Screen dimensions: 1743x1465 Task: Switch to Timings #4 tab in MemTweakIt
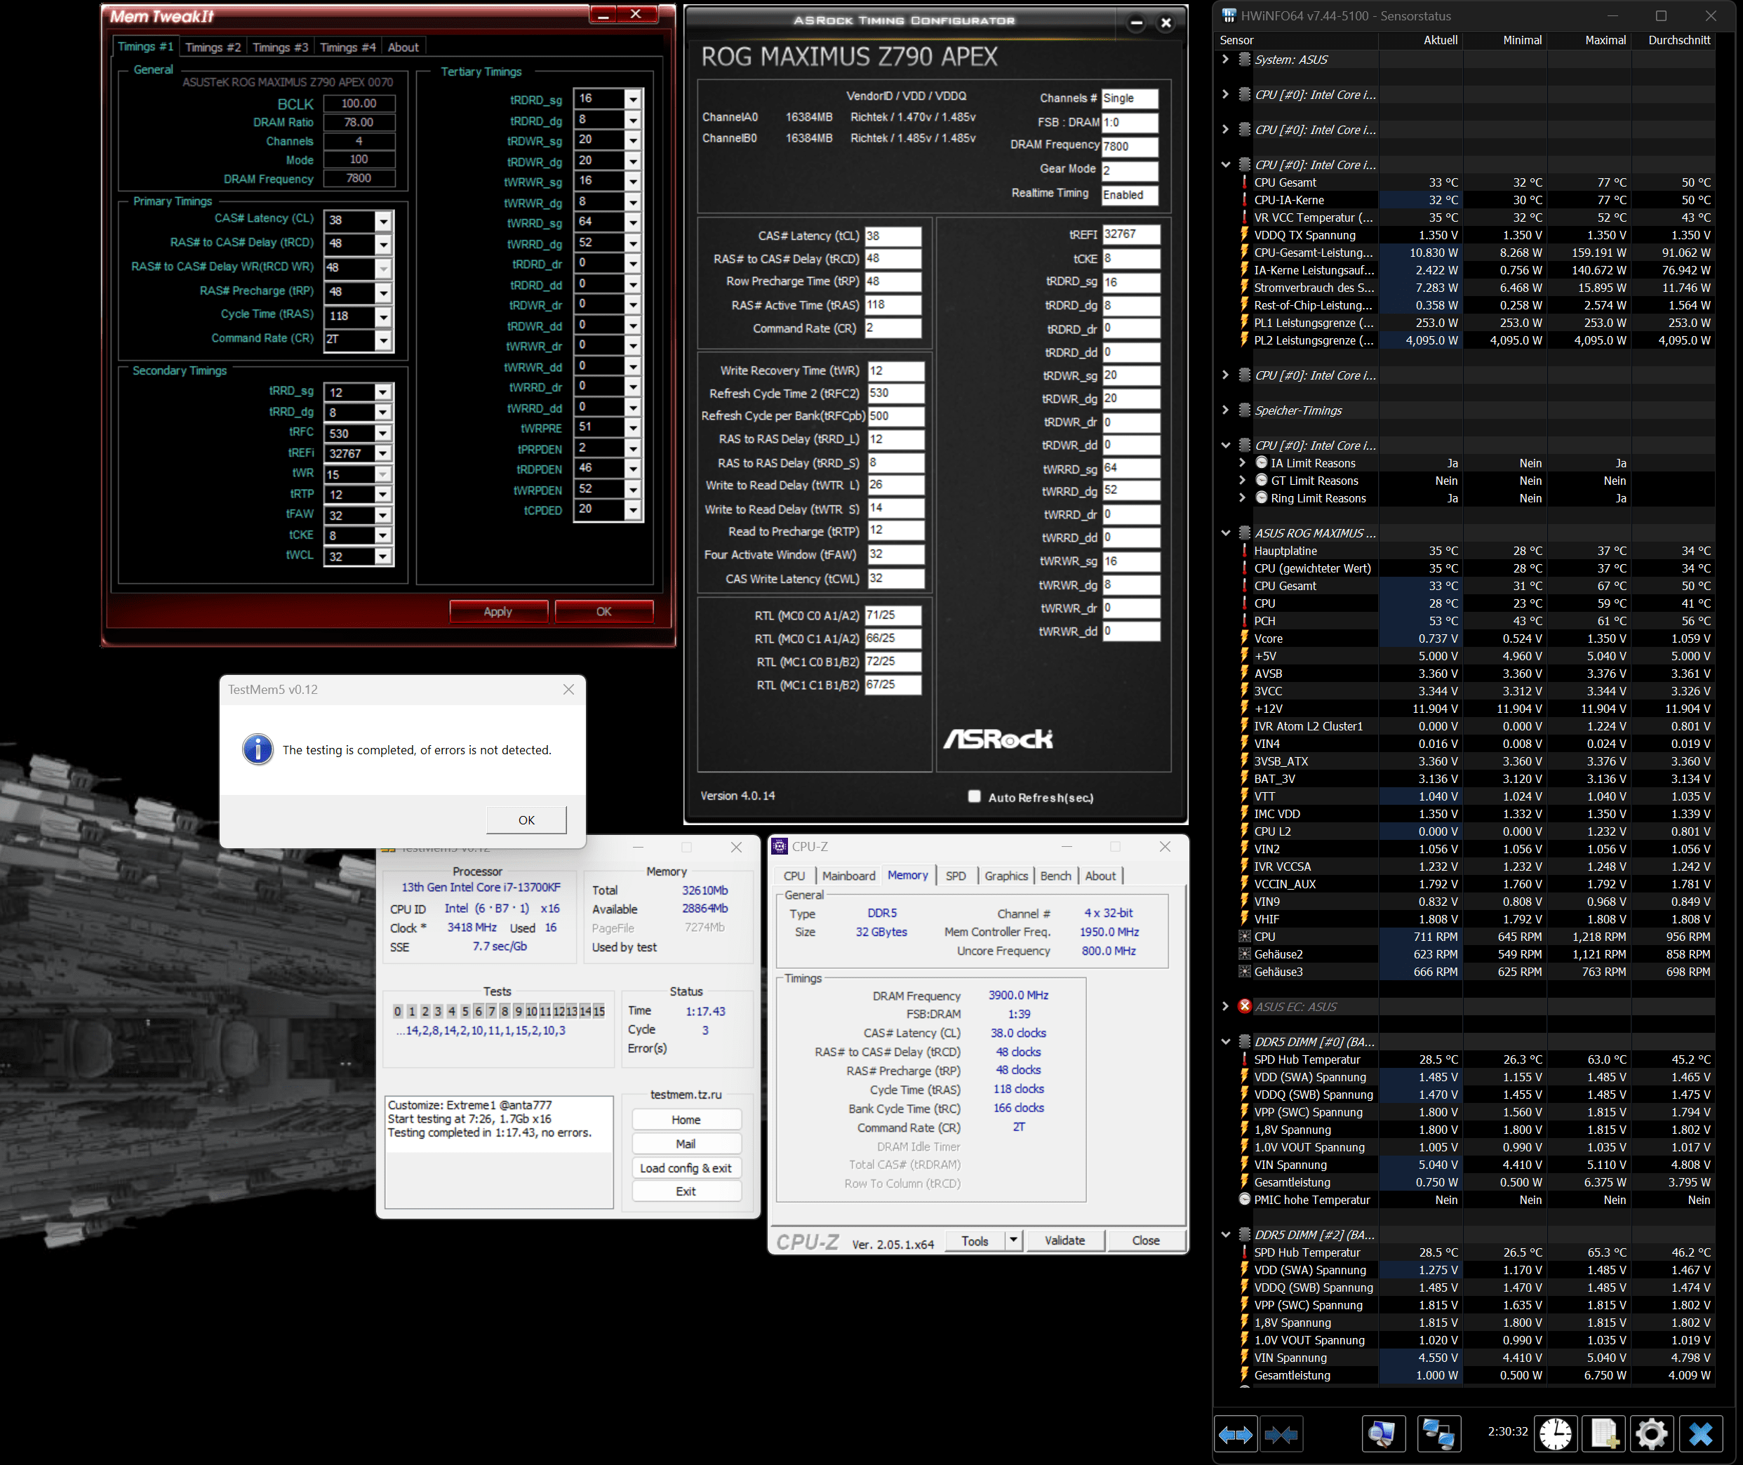(x=347, y=47)
